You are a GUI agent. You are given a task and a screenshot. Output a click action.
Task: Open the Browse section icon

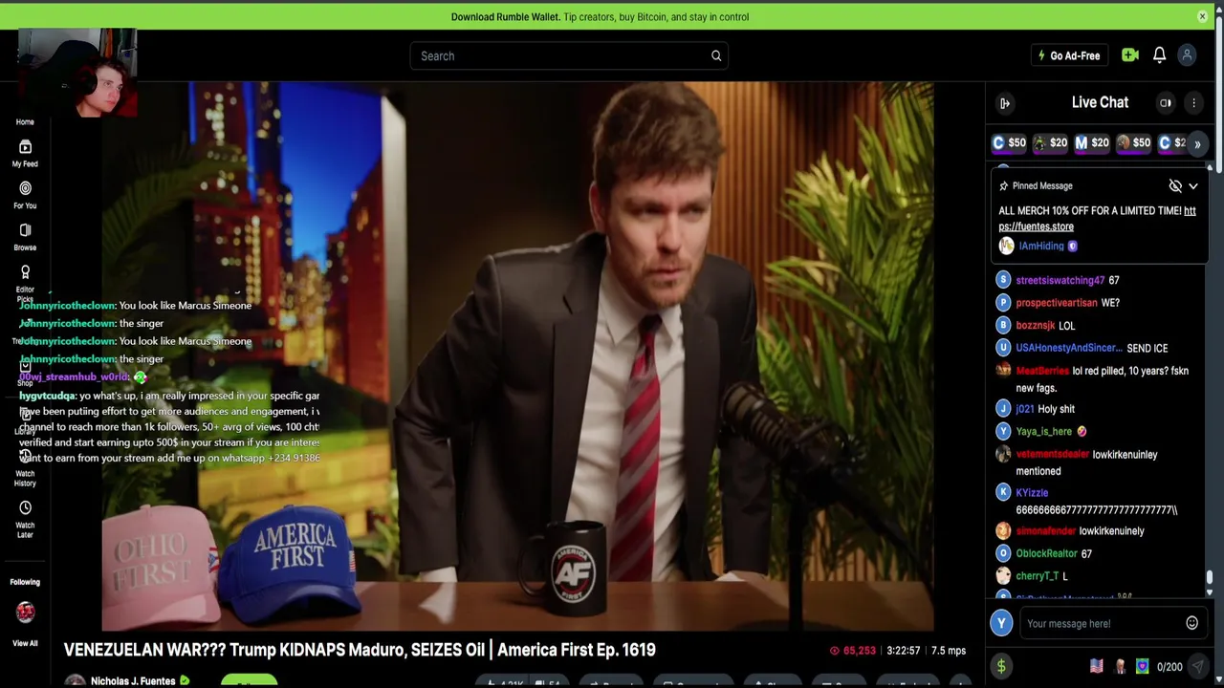click(25, 230)
